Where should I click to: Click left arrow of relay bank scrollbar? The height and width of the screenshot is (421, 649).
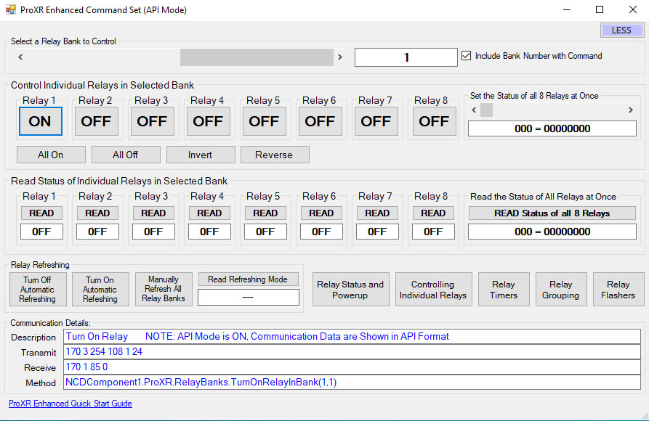coord(20,57)
